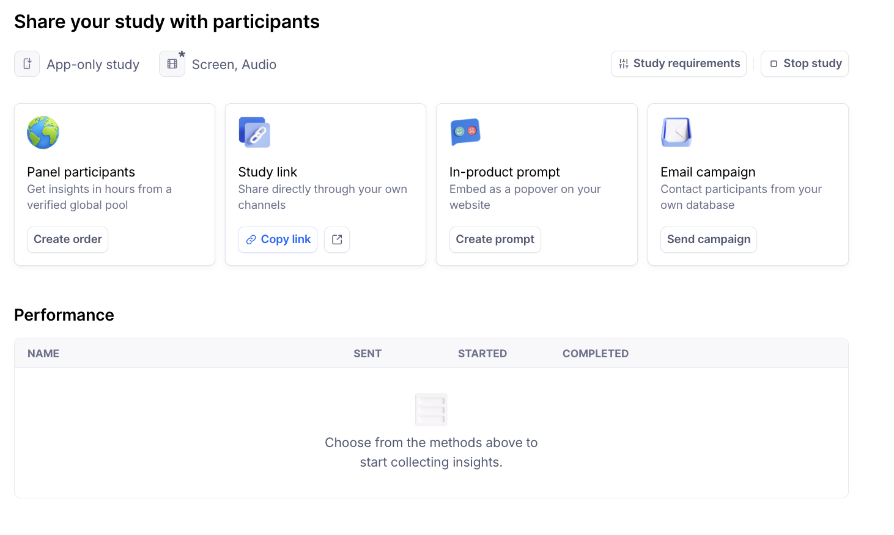Copy the study link

pos(278,239)
